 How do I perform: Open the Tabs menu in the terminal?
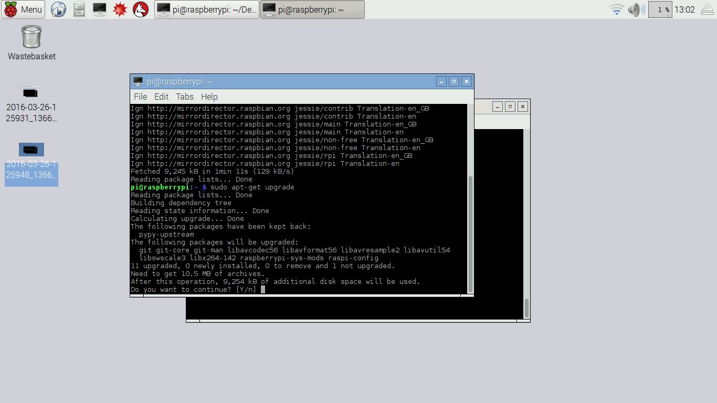tap(184, 97)
